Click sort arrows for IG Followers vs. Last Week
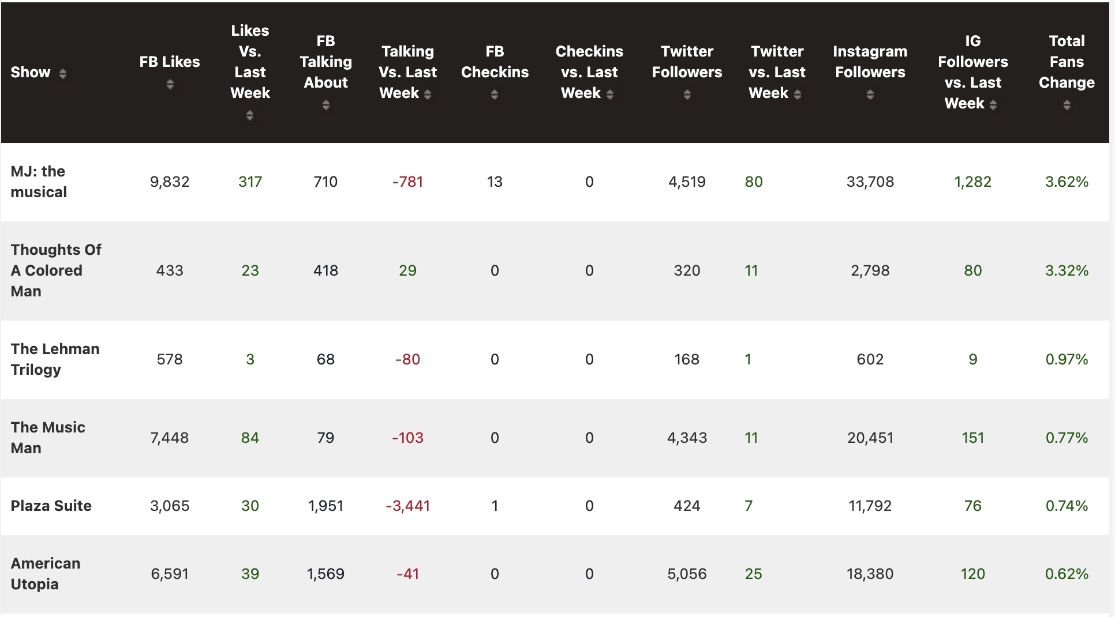This screenshot has width=1115, height=617. [x=993, y=106]
